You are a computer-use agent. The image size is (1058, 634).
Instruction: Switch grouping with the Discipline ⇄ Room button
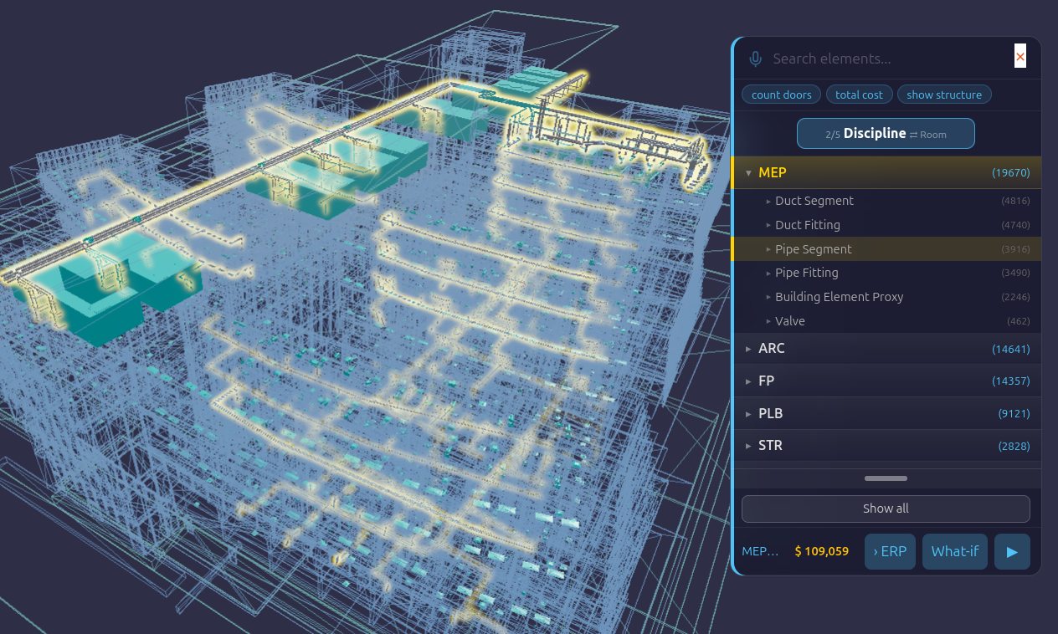click(886, 134)
